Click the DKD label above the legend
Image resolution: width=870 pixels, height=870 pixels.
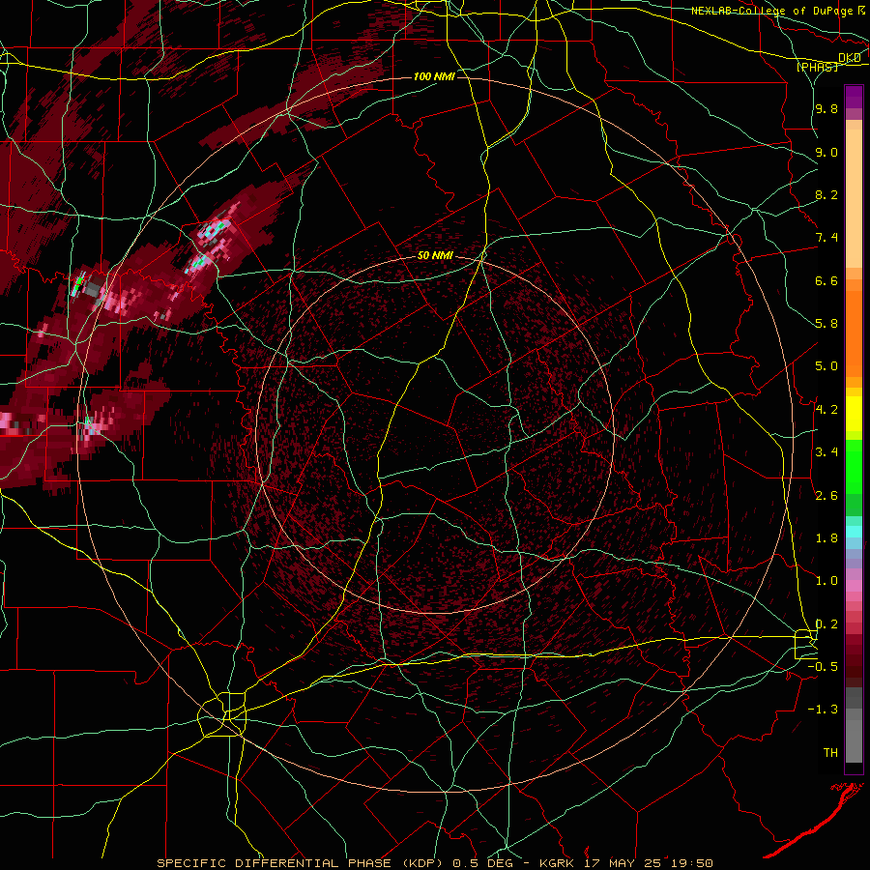pyautogui.click(x=850, y=58)
